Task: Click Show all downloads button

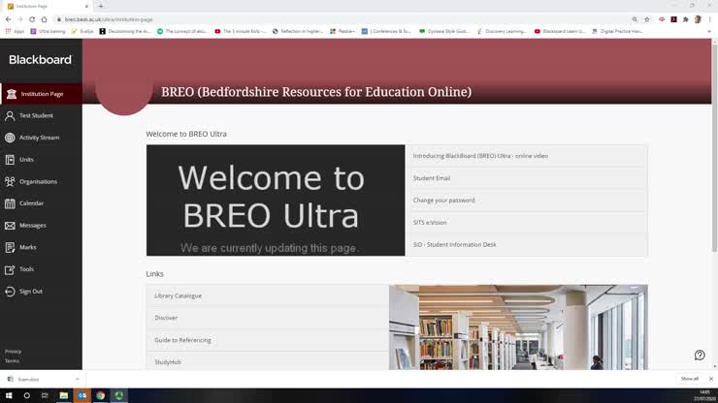Action: [689, 379]
